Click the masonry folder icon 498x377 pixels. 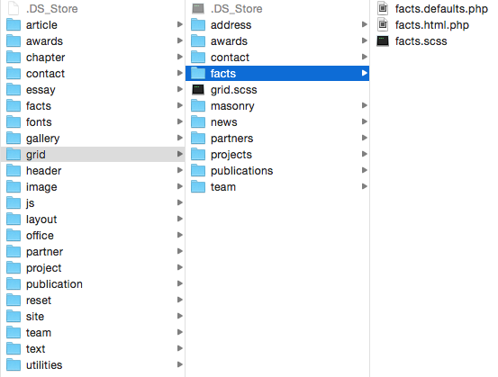[198, 105]
